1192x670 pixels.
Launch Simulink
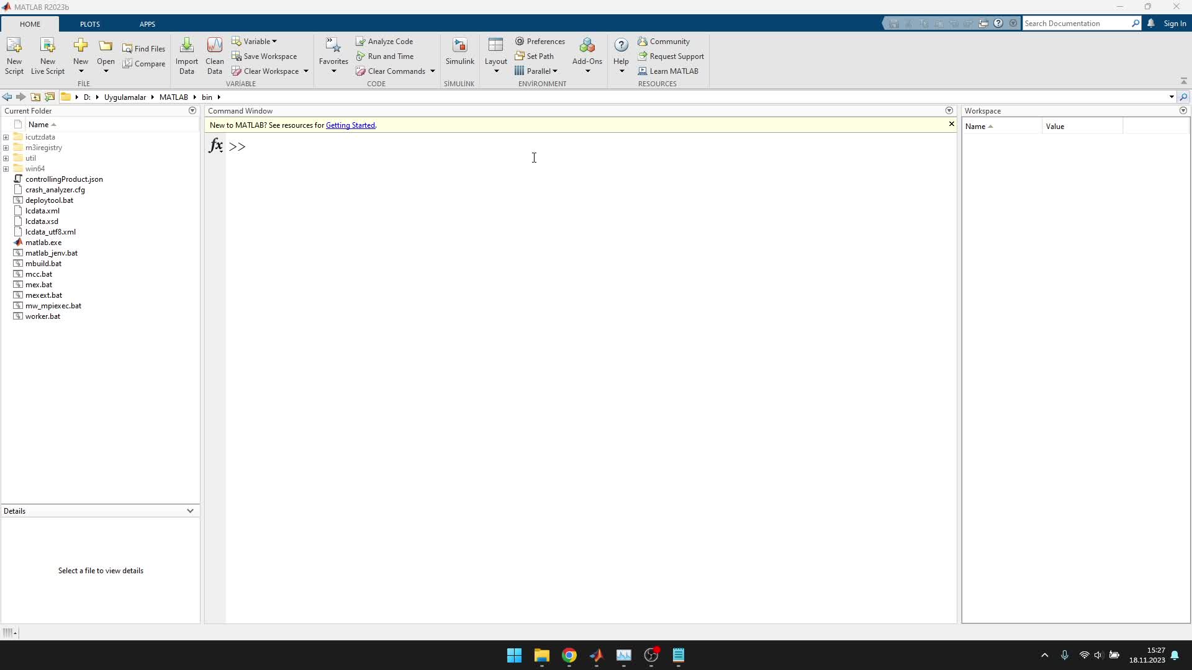459,51
